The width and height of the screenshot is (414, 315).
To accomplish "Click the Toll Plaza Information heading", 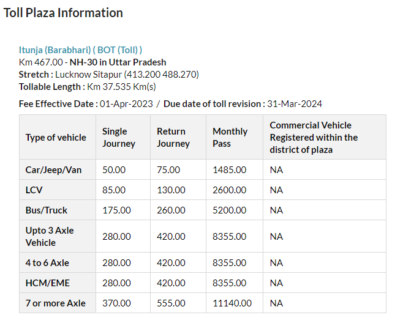I will 63,13.
